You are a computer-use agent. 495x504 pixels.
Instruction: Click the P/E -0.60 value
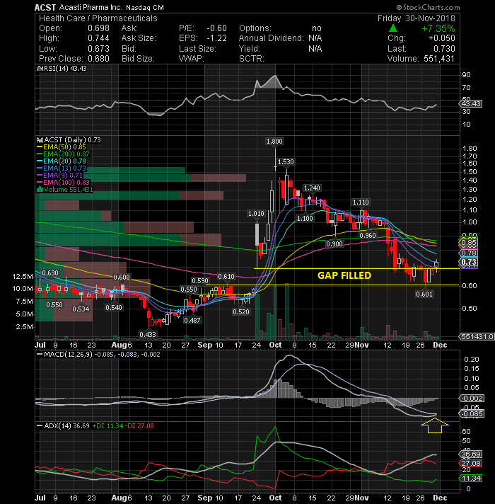tap(216, 28)
